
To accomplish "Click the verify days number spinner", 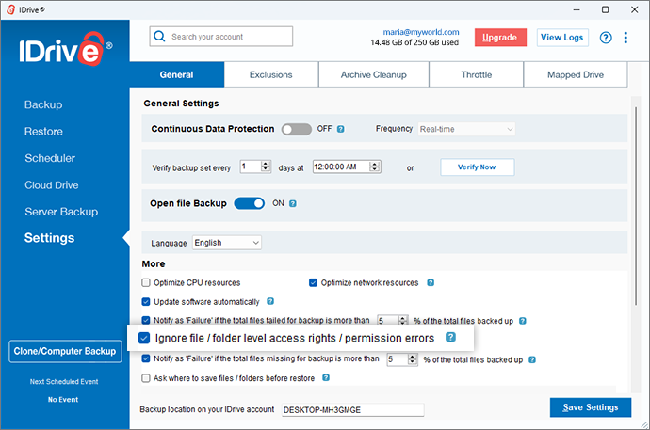I will pyautogui.click(x=266, y=167).
